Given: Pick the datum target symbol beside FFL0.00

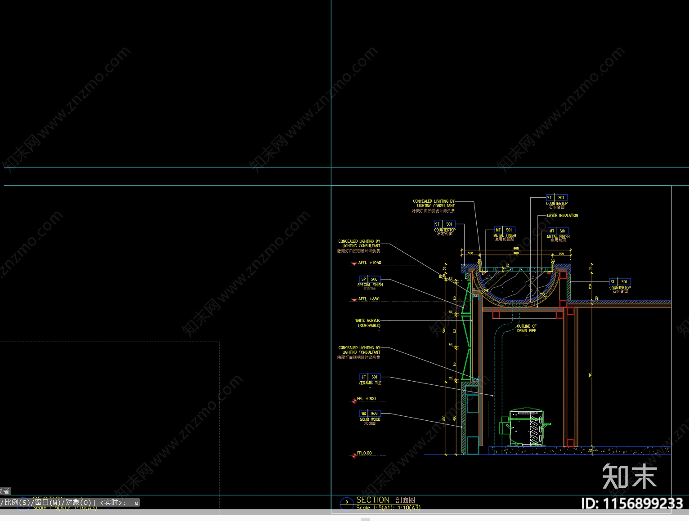Looking at the screenshot, I should (354, 455).
